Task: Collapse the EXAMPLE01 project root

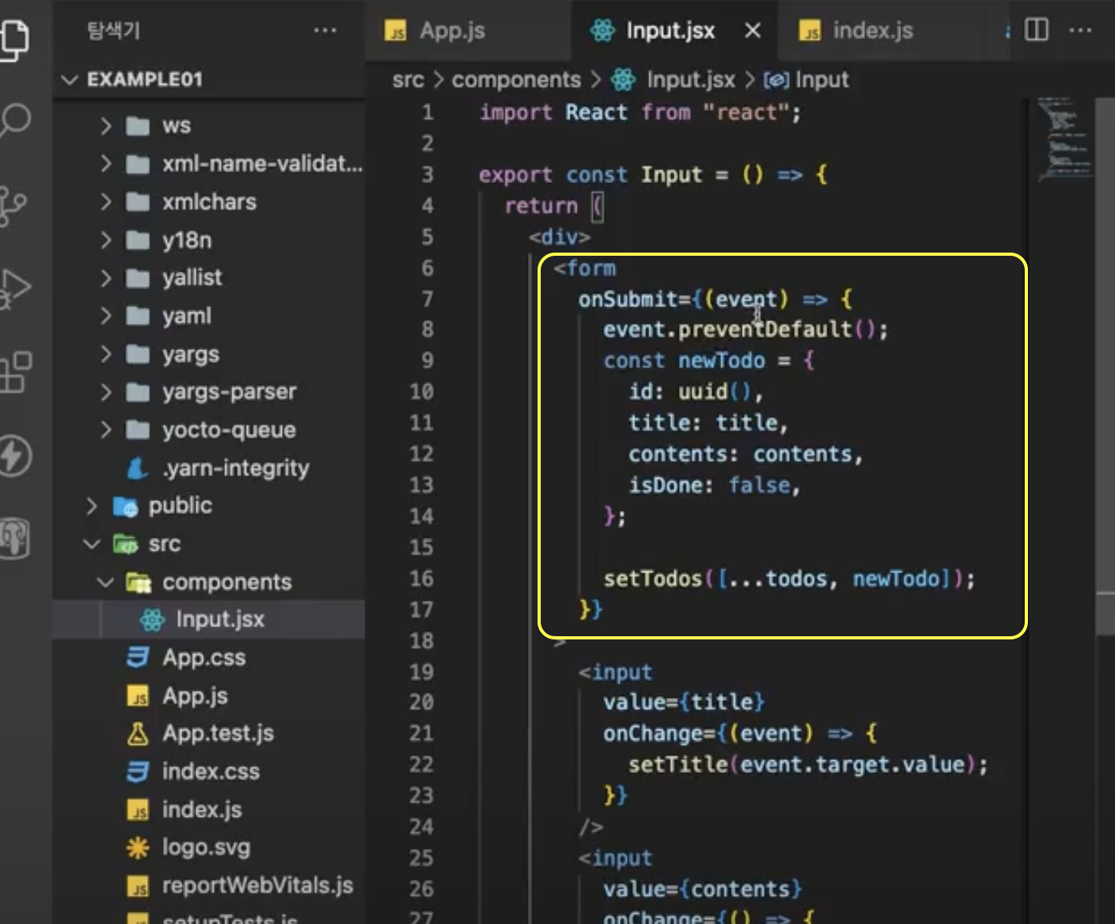Action: click(x=70, y=79)
